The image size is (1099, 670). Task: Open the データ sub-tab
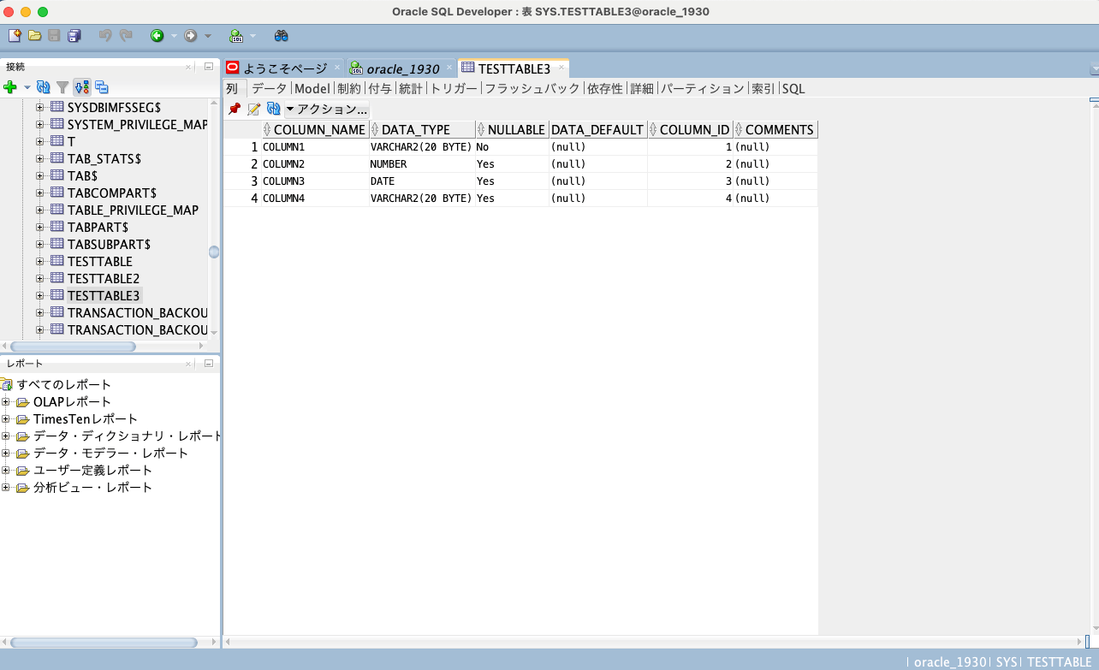point(269,88)
